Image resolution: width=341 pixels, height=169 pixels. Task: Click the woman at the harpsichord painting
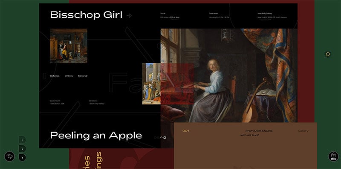click(x=229, y=76)
